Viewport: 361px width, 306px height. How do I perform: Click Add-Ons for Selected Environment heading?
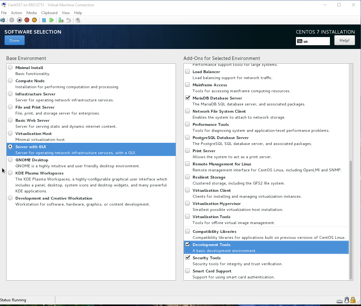222,58
